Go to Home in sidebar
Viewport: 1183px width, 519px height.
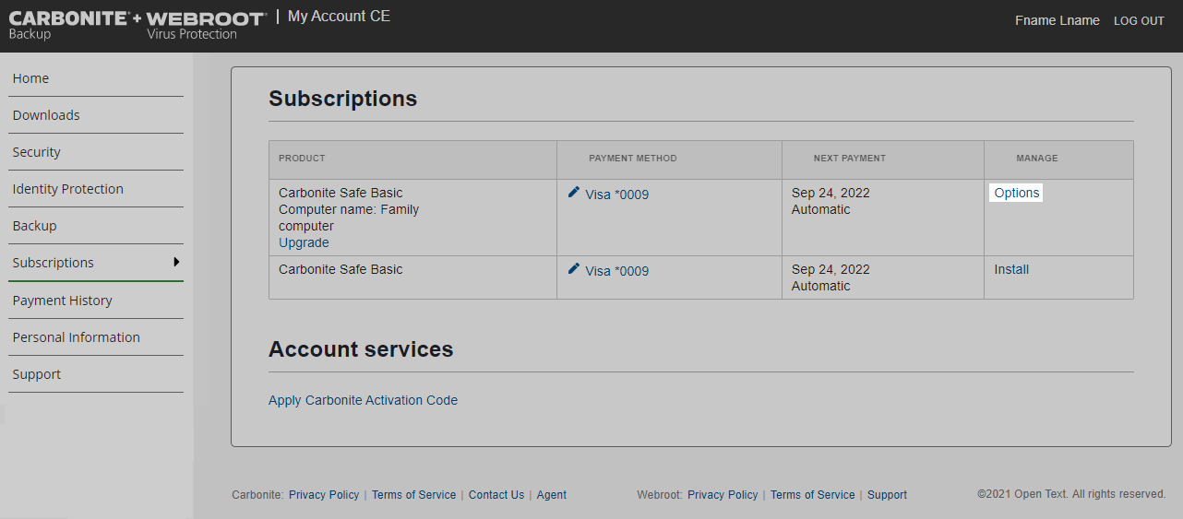30,78
